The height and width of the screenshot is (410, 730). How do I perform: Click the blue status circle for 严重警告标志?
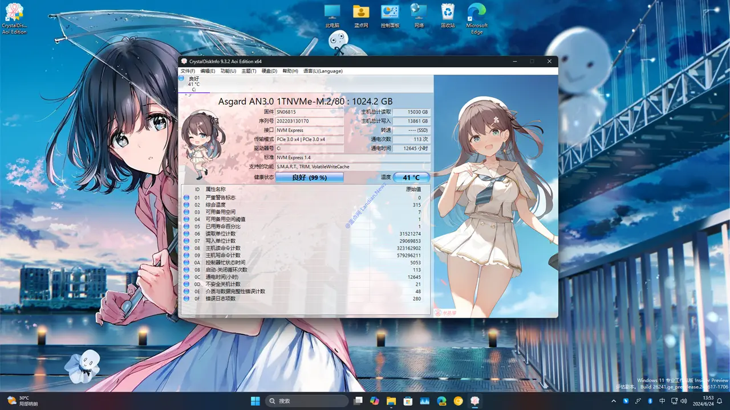click(186, 198)
